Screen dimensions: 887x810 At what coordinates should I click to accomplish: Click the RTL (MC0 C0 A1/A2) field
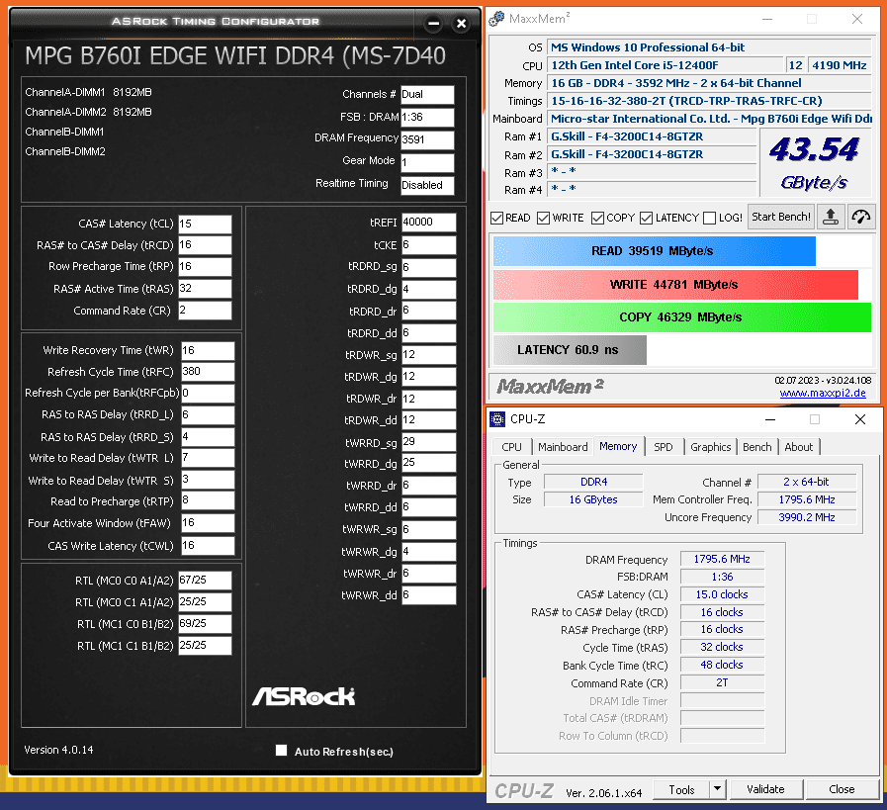point(205,581)
